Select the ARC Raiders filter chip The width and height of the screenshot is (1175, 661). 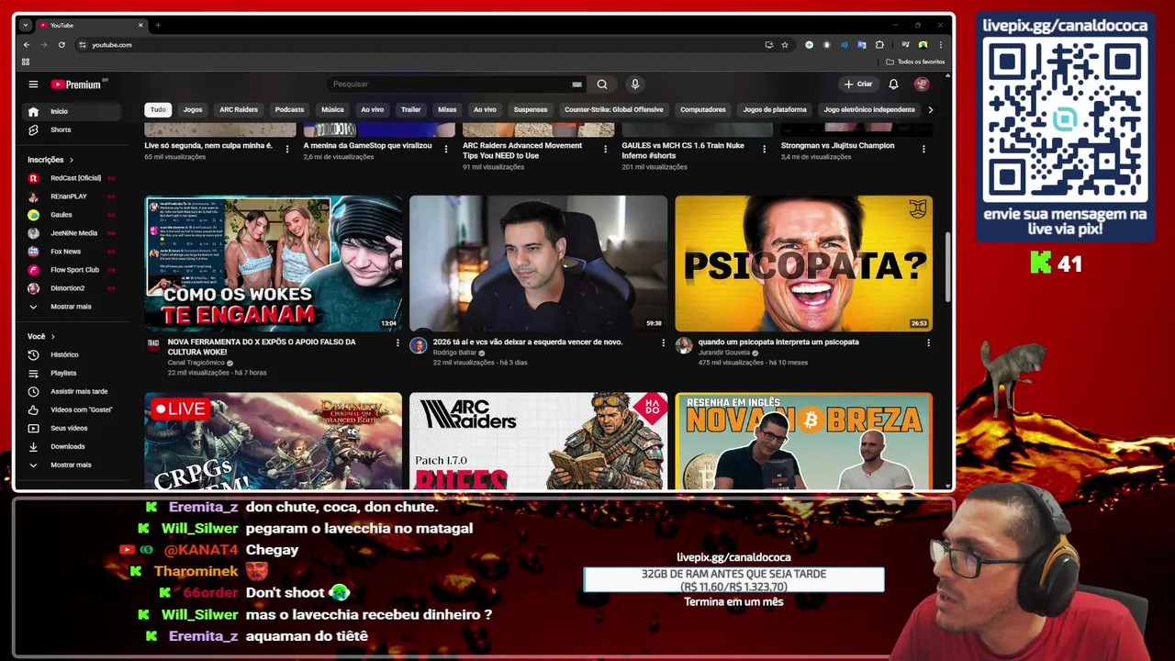click(239, 109)
